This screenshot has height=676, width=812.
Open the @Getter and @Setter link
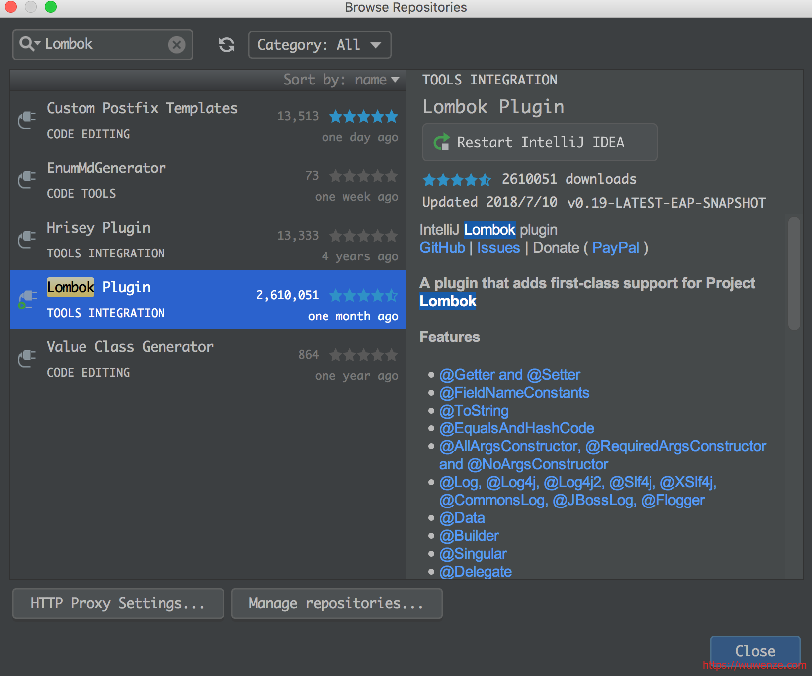tap(510, 375)
